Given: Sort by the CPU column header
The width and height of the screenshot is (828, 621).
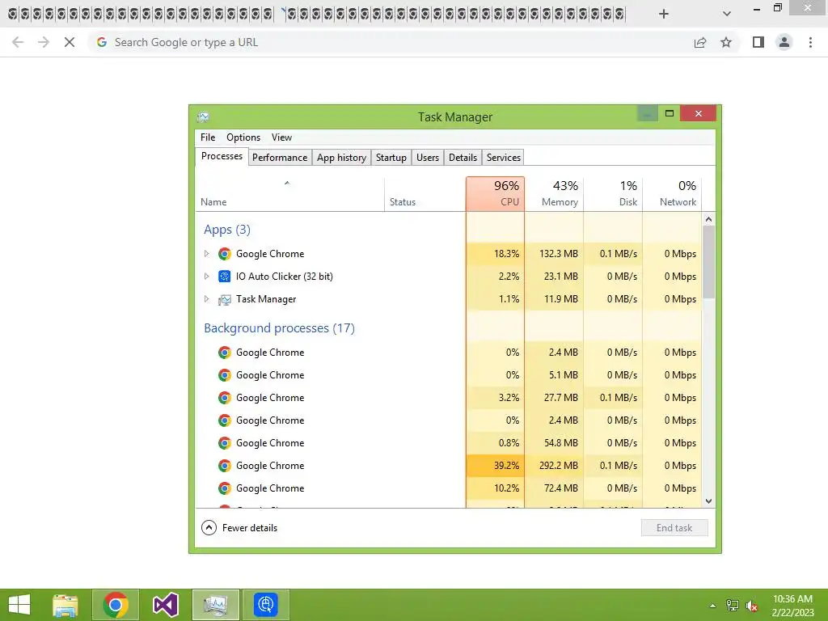Looking at the screenshot, I should pyautogui.click(x=496, y=194).
